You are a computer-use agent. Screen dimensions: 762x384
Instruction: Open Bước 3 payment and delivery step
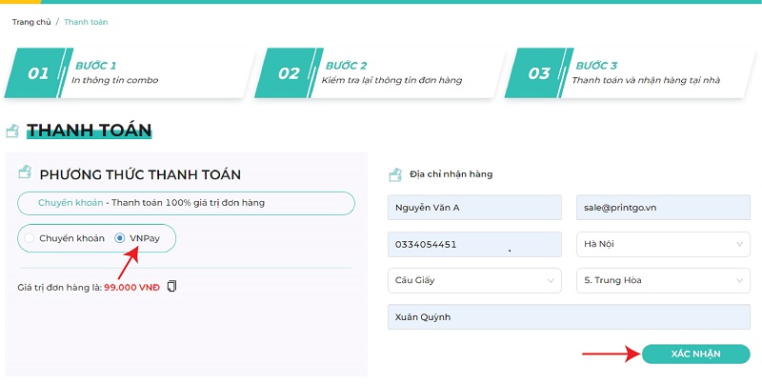pos(630,73)
